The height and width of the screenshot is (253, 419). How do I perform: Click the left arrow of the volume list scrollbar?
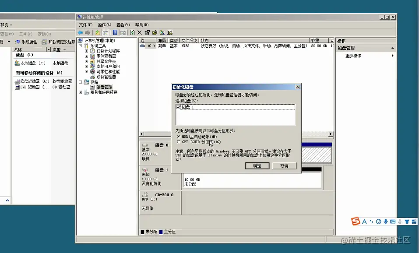pyautogui.click(x=142, y=134)
